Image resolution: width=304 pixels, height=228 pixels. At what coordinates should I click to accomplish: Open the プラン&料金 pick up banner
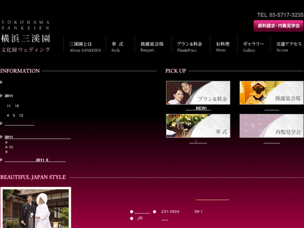tap(198, 93)
